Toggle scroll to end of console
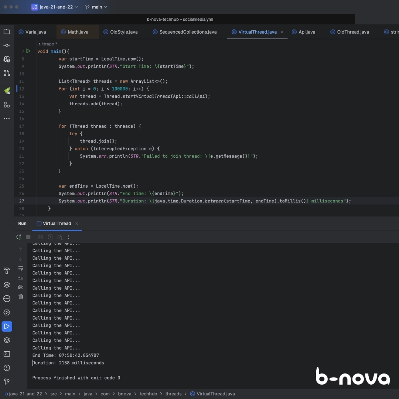This screenshot has height=399, width=399. [21, 277]
